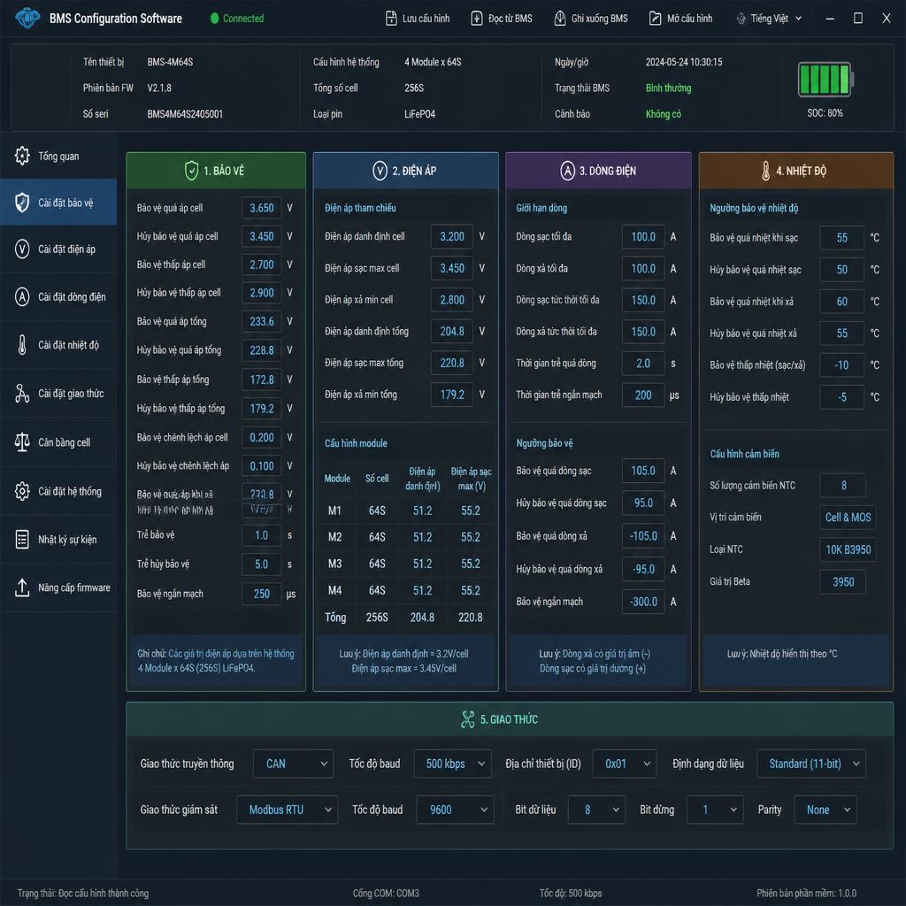Image resolution: width=906 pixels, height=906 pixels.
Task: Open the Tiếng Việt language dropdown
Action: (769, 19)
